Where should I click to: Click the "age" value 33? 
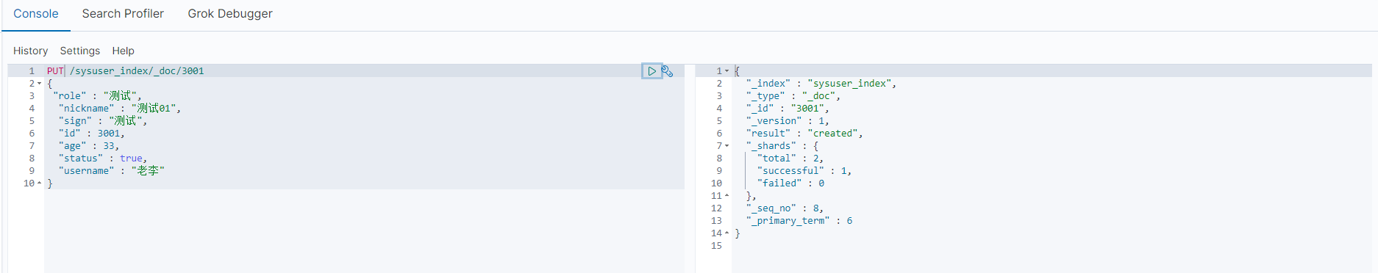[x=109, y=146]
